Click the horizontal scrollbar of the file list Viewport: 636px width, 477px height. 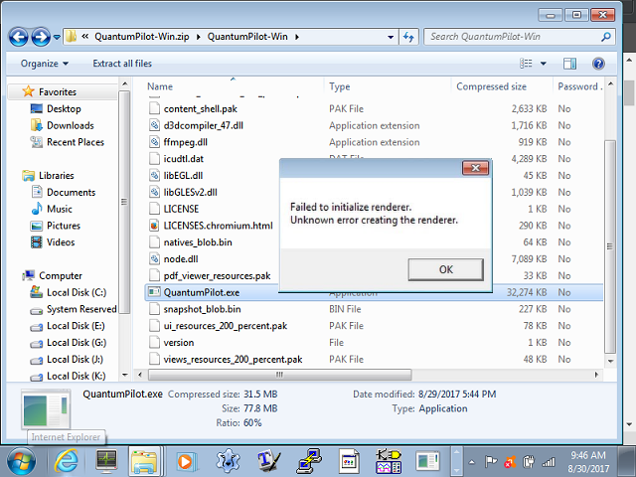(x=279, y=375)
